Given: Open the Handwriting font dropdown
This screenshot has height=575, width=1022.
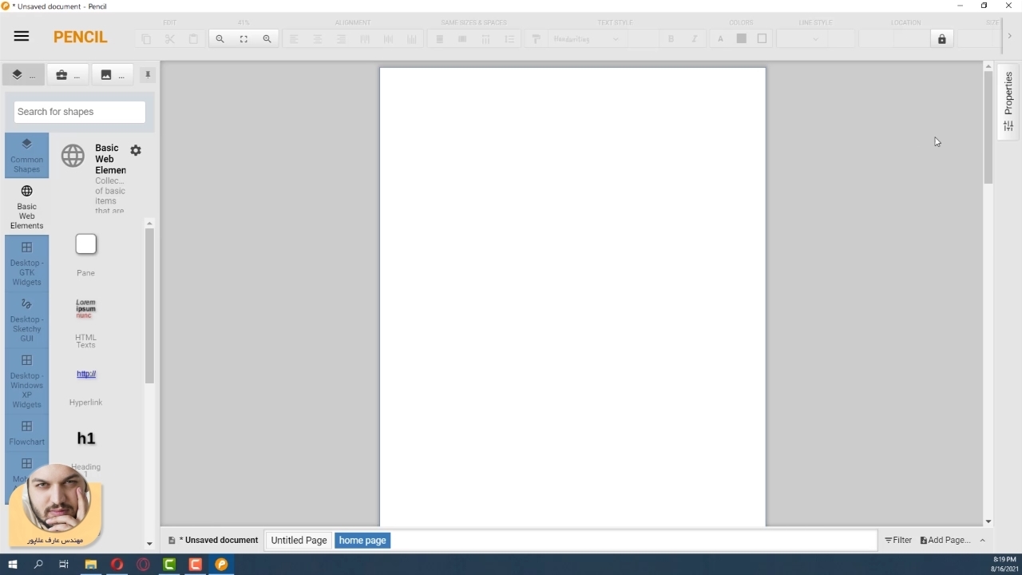Looking at the screenshot, I should 587,39.
